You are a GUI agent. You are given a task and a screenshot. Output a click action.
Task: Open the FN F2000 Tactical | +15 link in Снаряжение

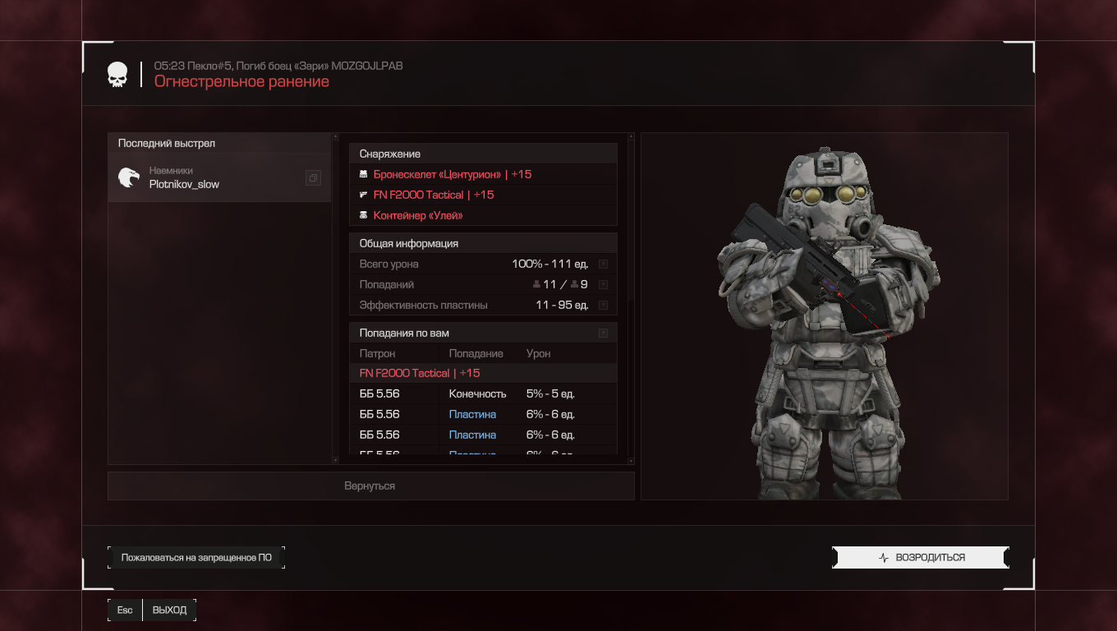click(x=434, y=195)
